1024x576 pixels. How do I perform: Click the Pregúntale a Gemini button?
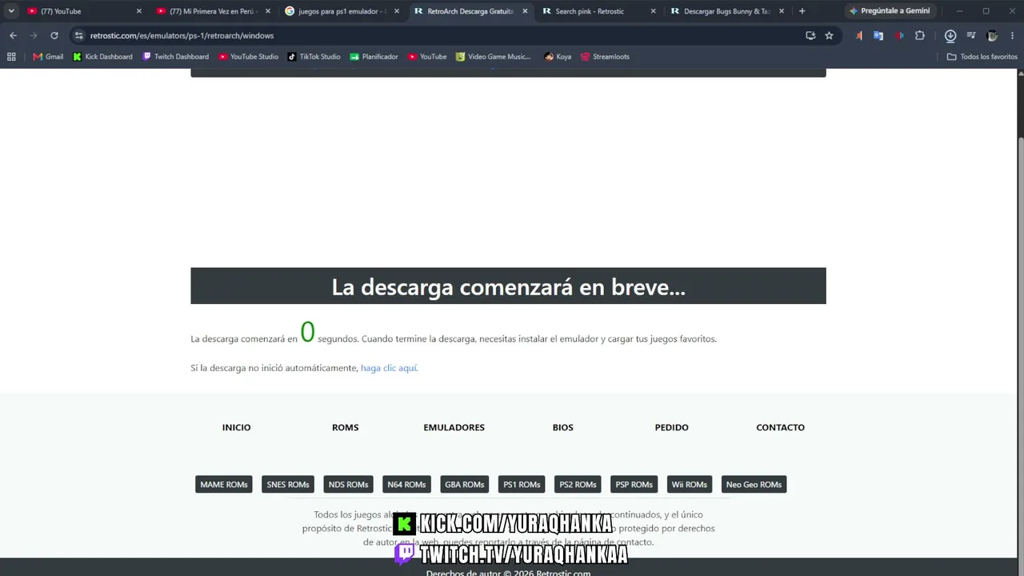pyautogui.click(x=890, y=11)
